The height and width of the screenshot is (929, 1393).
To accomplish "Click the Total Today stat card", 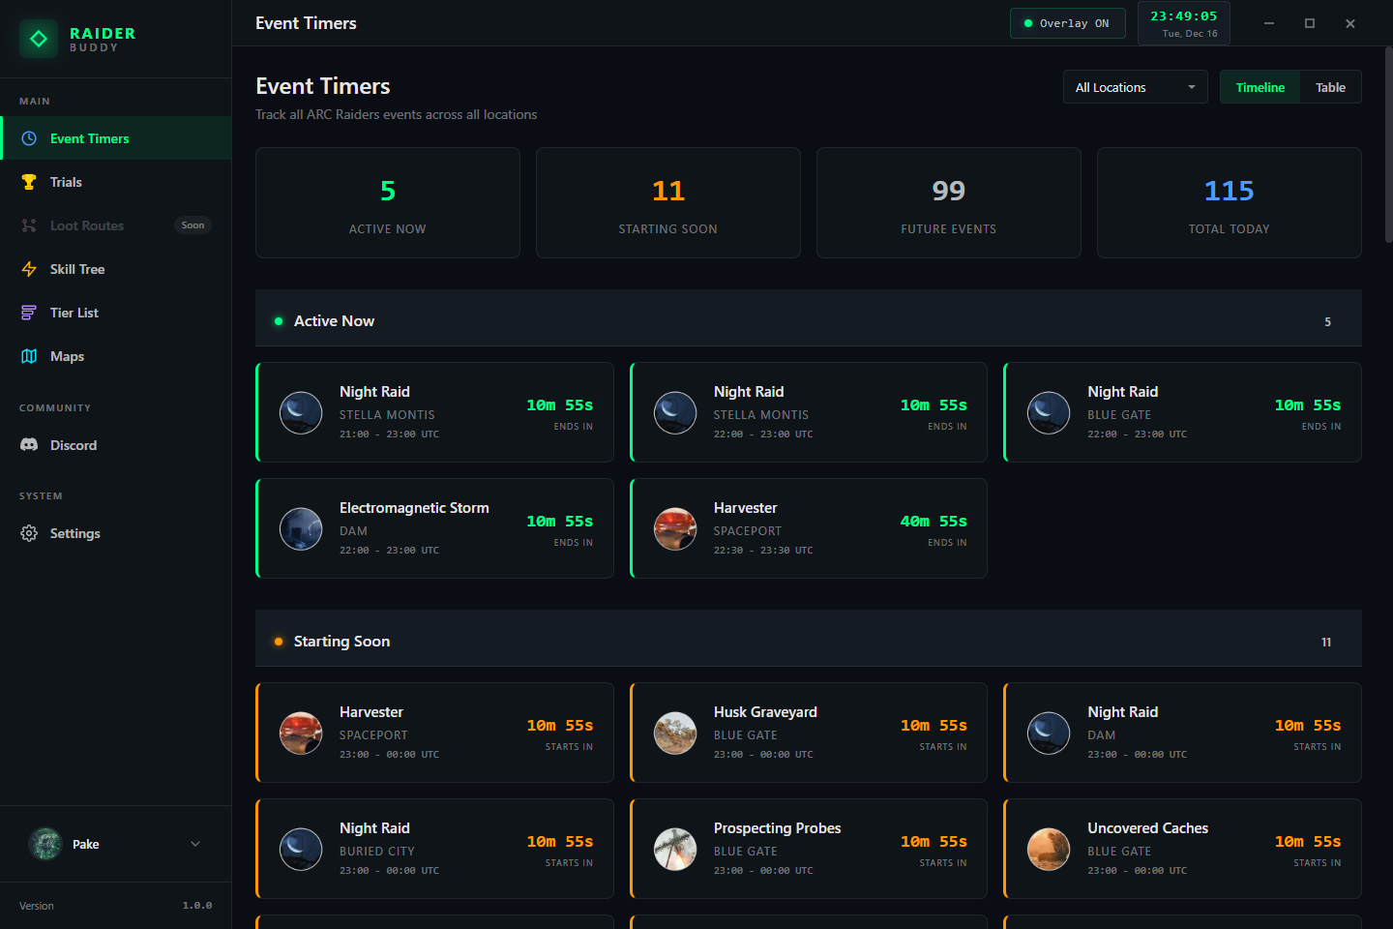I will coord(1229,203).
